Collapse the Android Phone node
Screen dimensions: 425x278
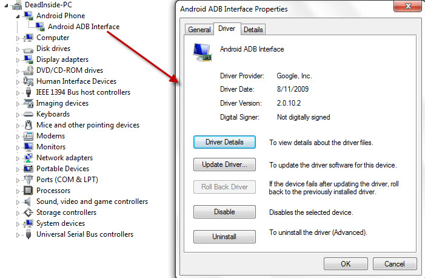pos(18,16)
